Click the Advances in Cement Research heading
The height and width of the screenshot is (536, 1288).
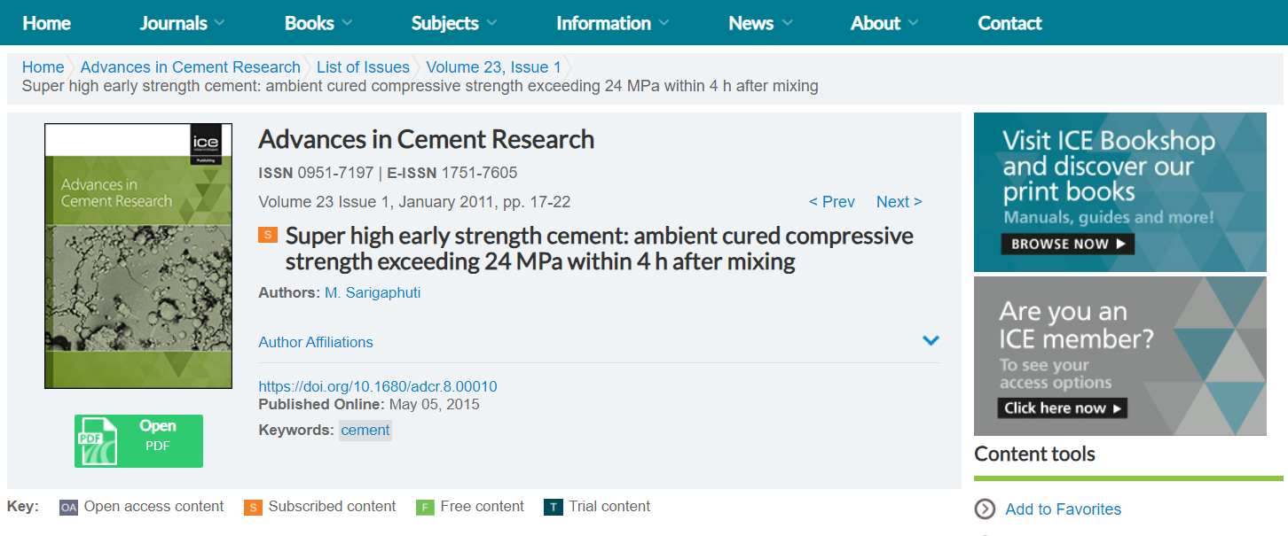(x=426, y=139)
